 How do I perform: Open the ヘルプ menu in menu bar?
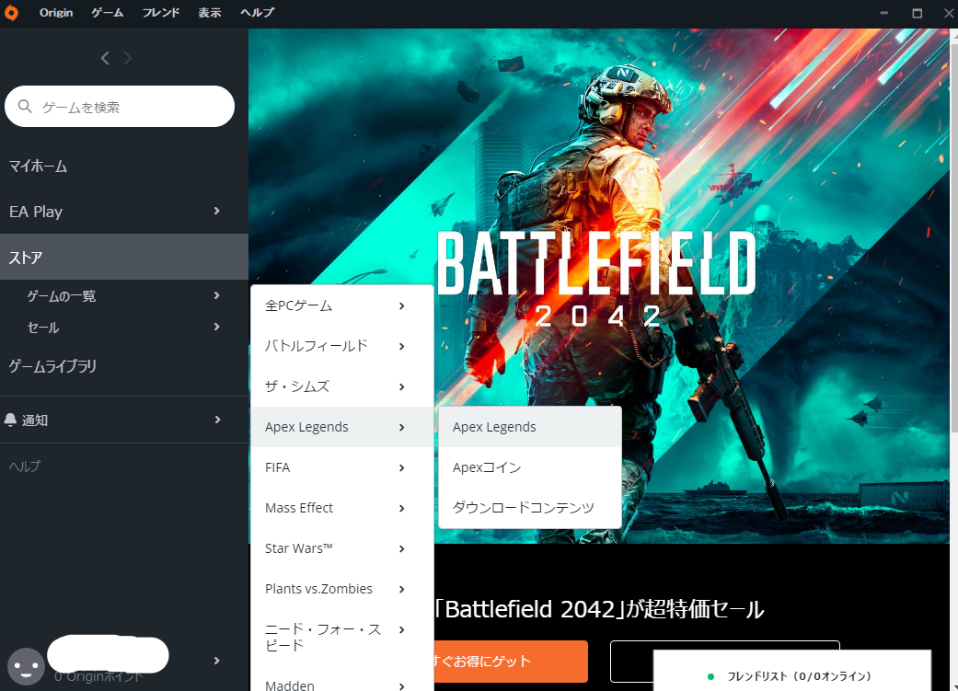click(x=258, y=12)
